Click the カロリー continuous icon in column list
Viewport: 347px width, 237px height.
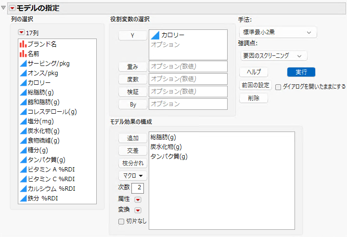tap(23, 83)
